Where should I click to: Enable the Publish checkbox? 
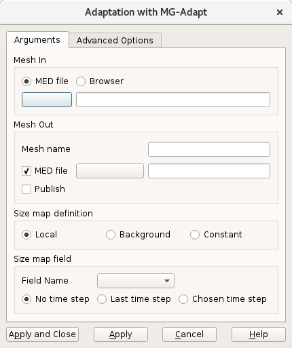click(26, 189)
